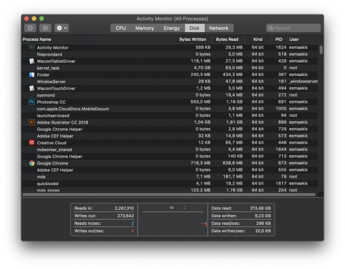Image resolution: width=345 pixels, height=269 pixels.
Task: Click the vertical scrollbar thumb
Action: pos(321,49)
